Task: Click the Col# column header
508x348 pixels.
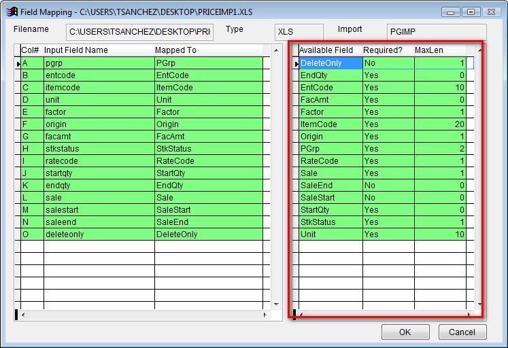Action: (32, 50)
